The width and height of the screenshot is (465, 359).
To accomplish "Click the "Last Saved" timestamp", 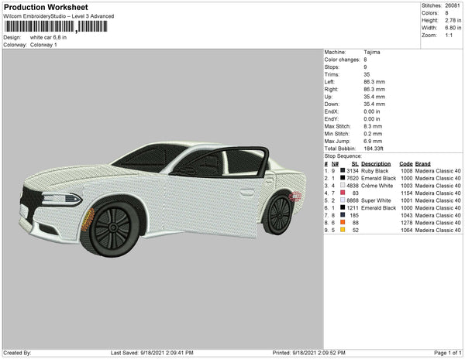I will [x=152, y=353].
